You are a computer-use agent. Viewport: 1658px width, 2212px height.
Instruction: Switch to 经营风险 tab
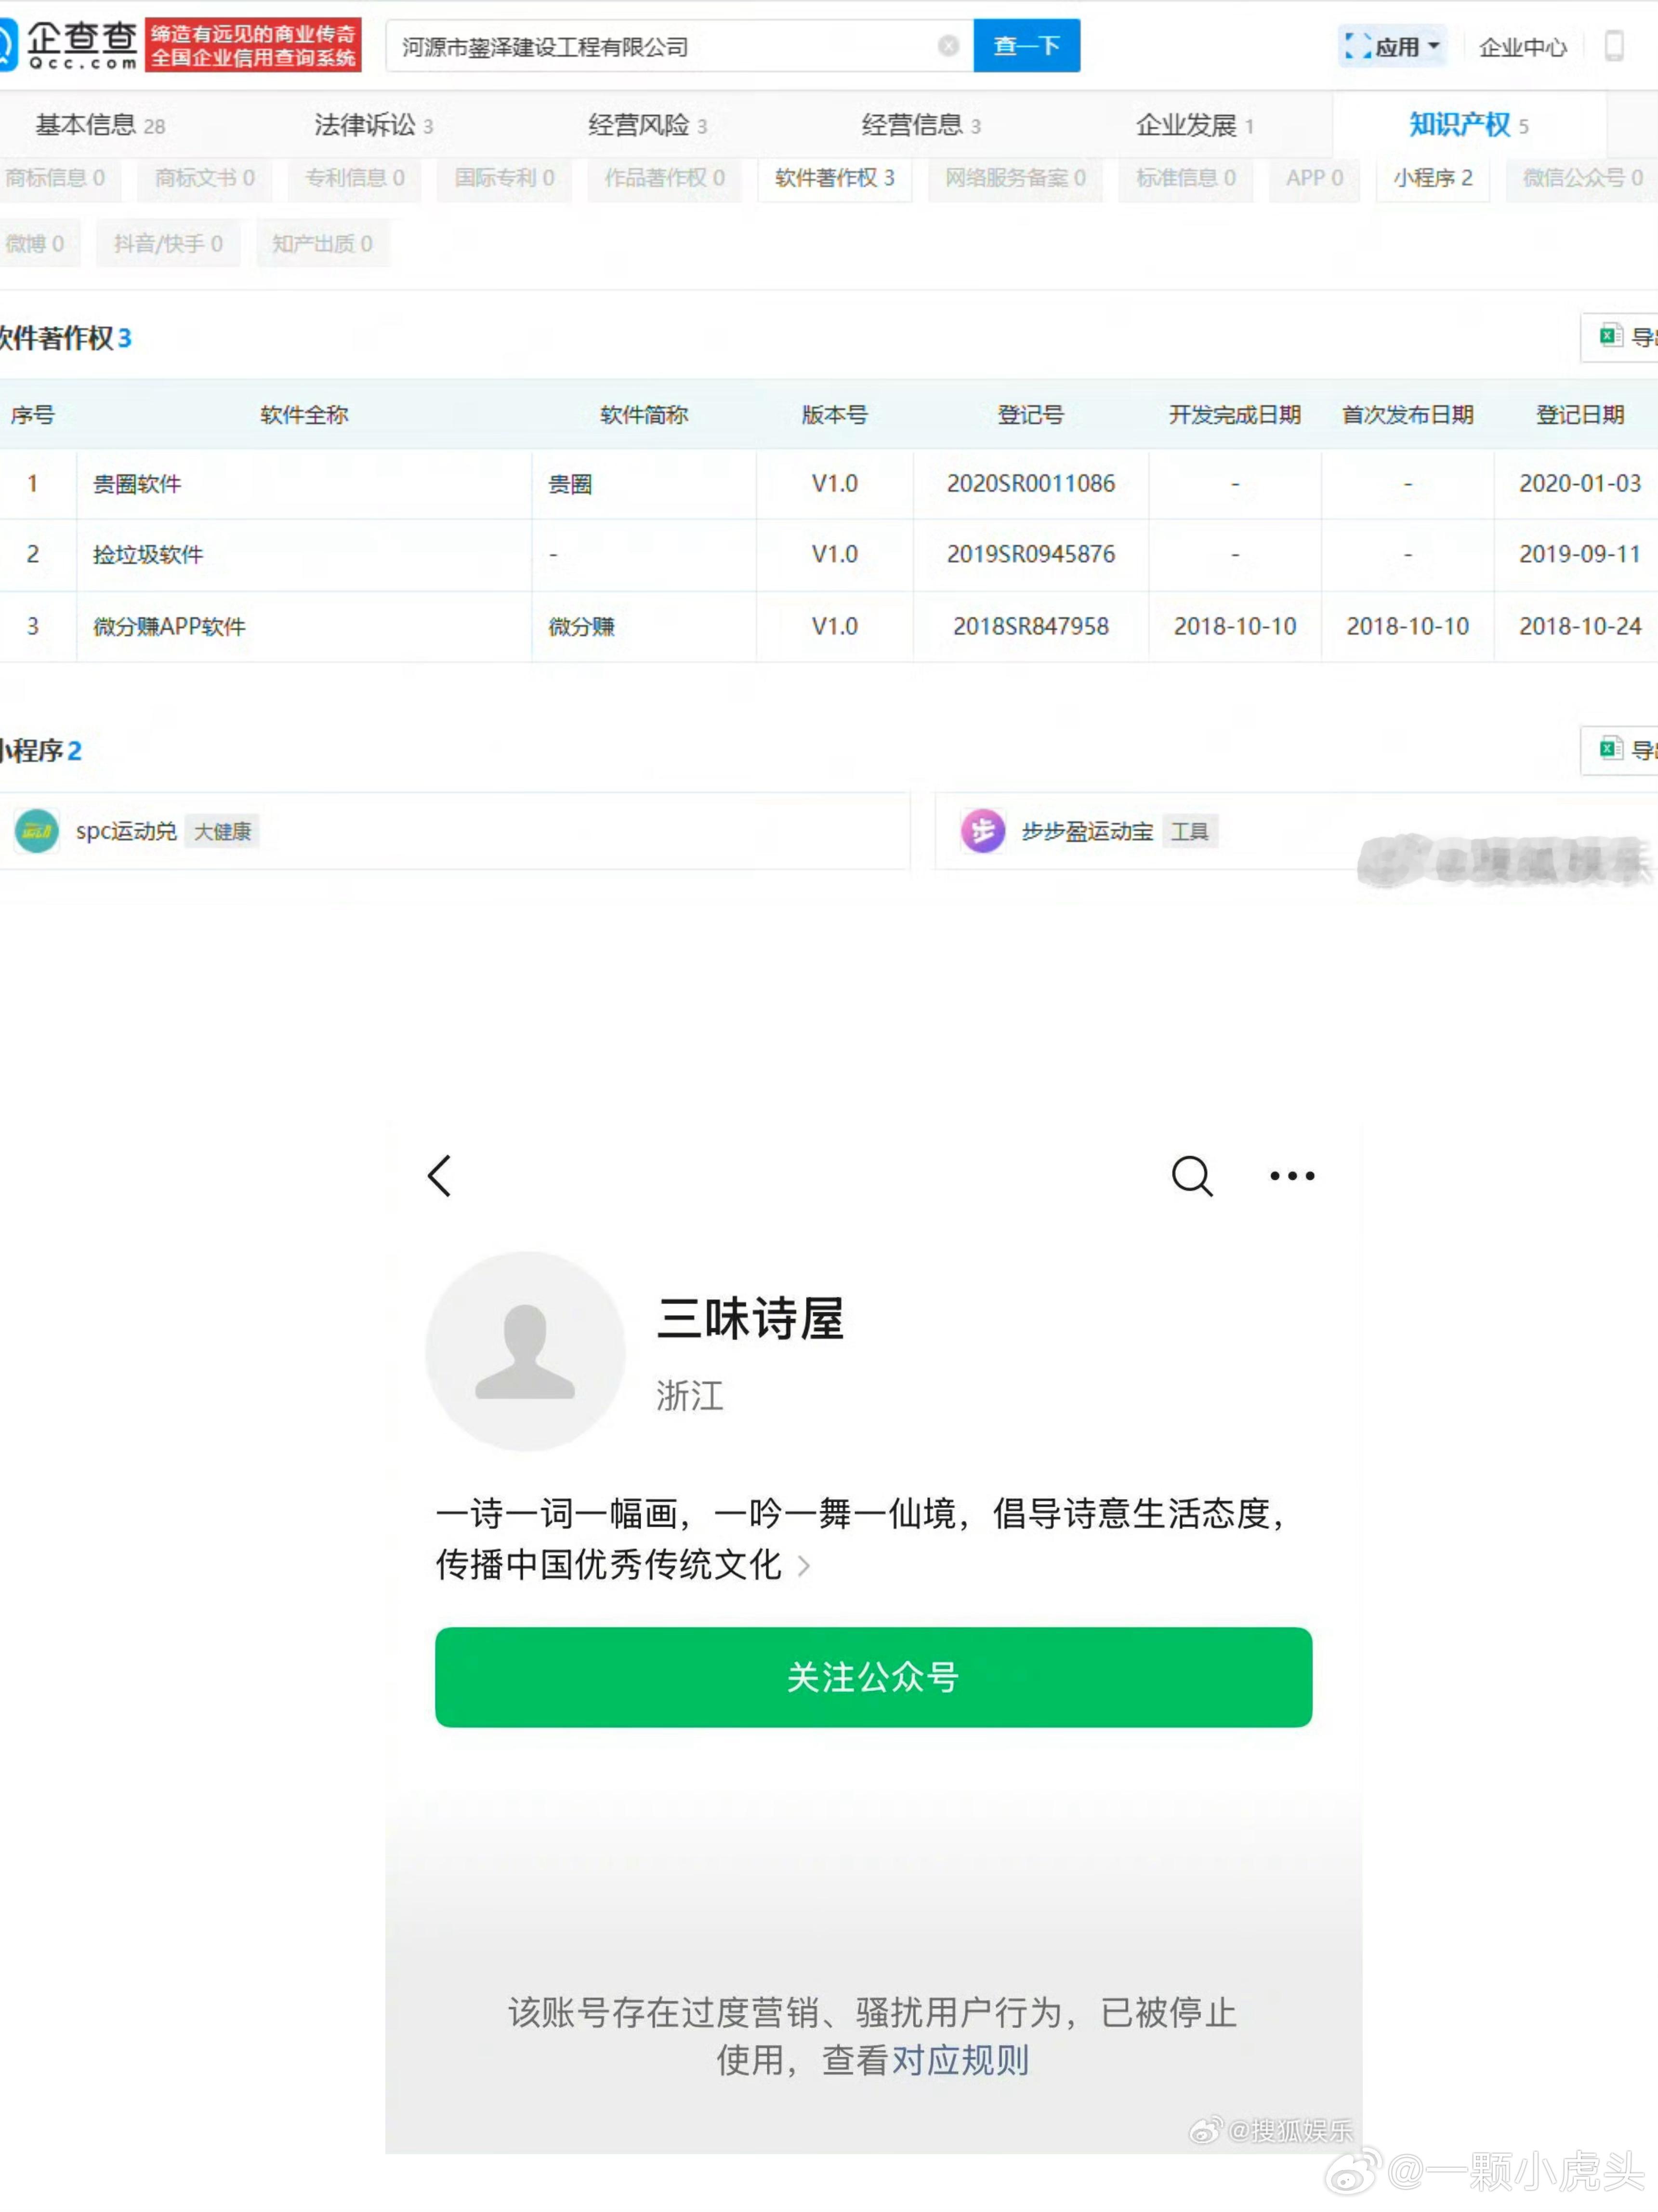[x=647, y=125]
